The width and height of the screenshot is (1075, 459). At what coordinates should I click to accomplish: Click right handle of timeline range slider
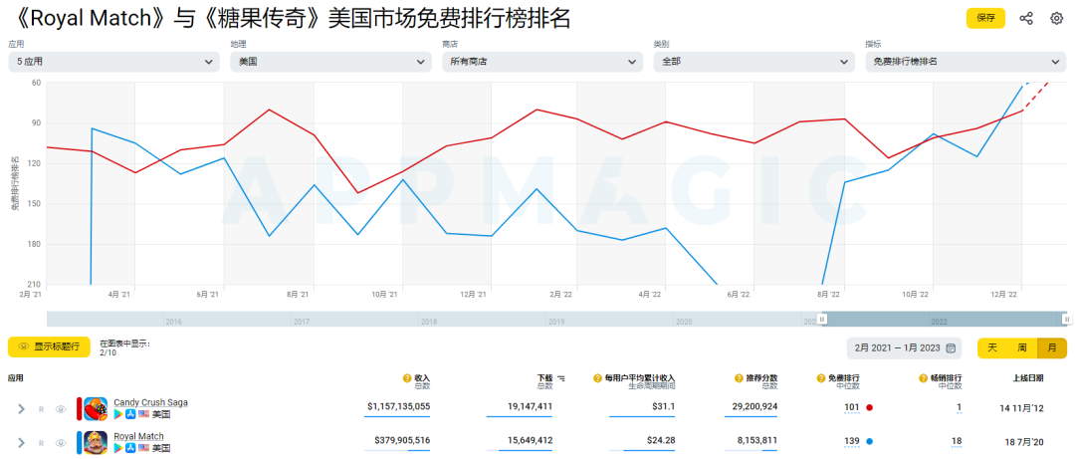click(1066, 319)
